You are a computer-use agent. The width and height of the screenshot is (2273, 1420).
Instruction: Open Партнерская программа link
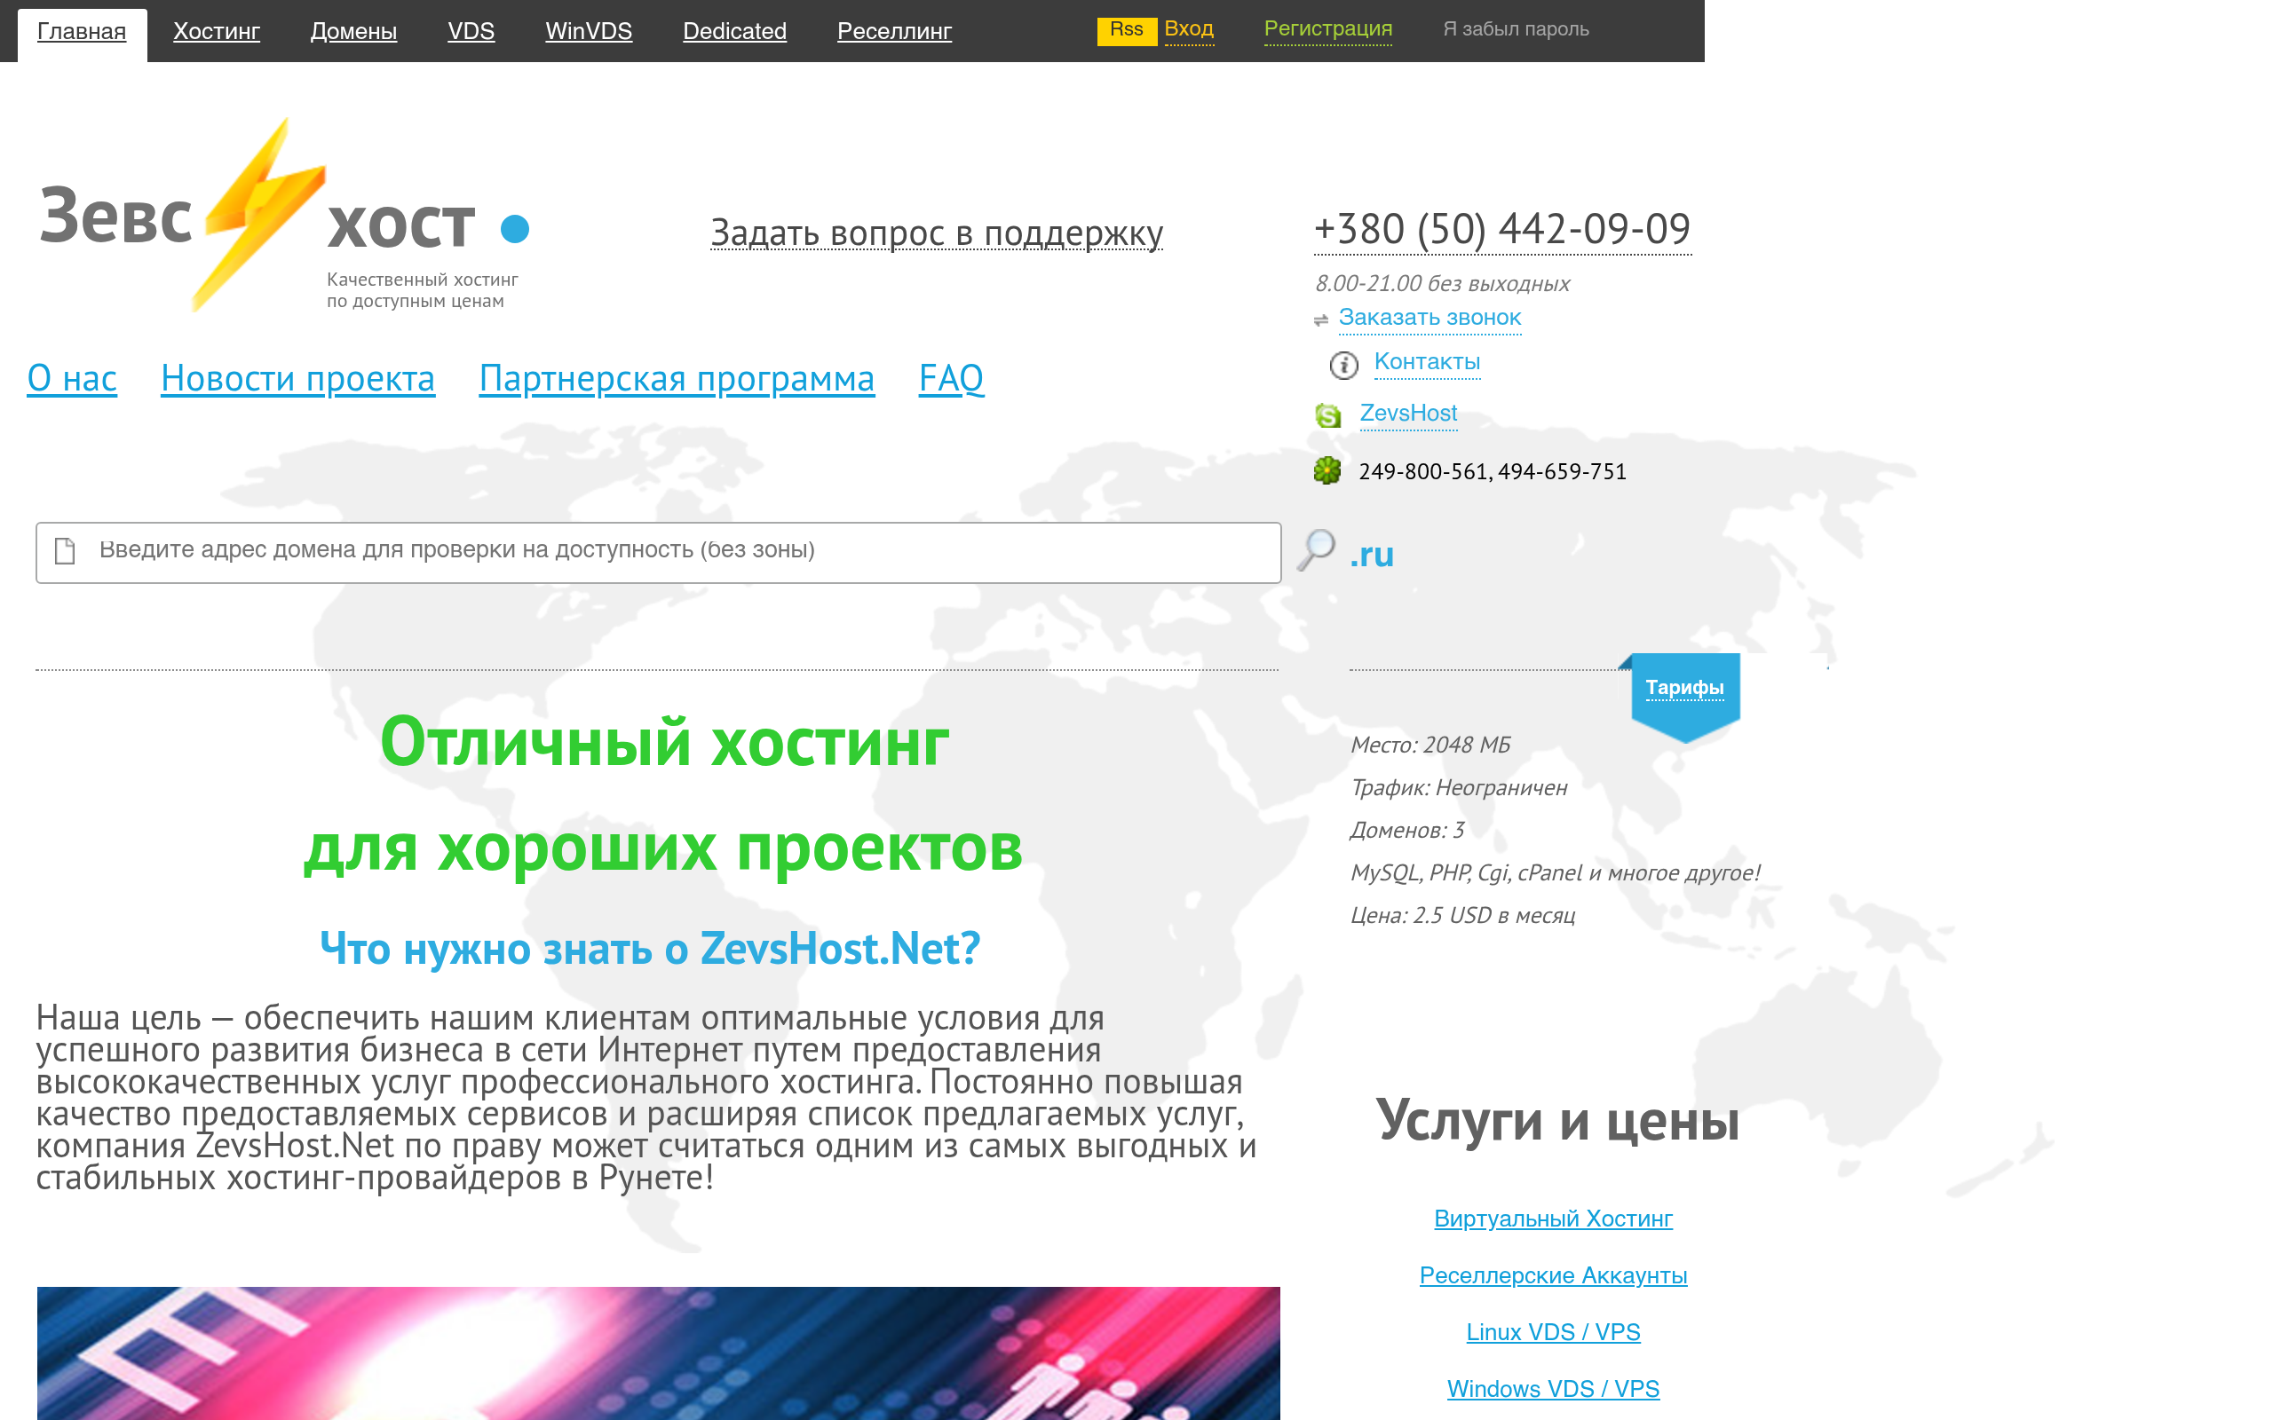coord(677,378)
